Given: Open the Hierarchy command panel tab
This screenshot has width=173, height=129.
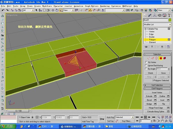Looking at the screenshot, I should 155,15.
